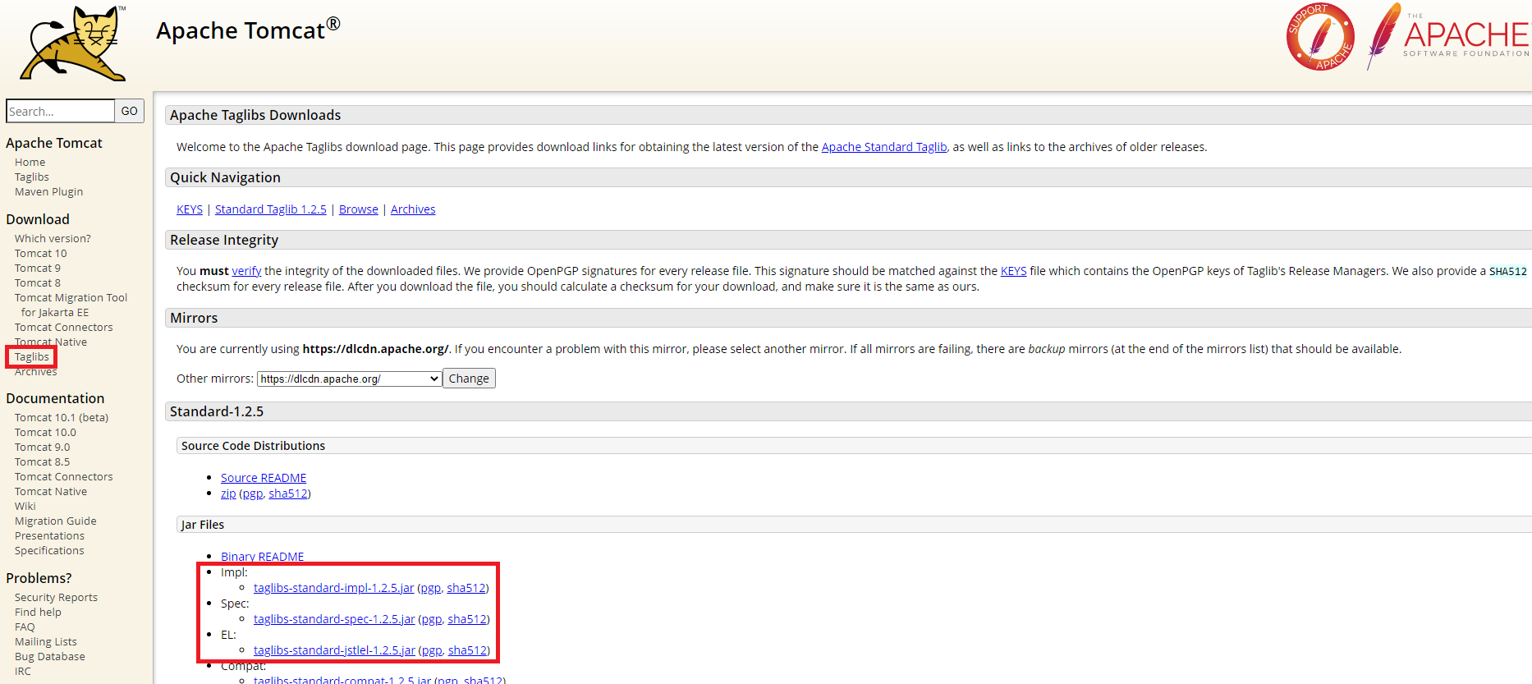
Task: Click the Support Apache round badge
Action: (1320, 37)
